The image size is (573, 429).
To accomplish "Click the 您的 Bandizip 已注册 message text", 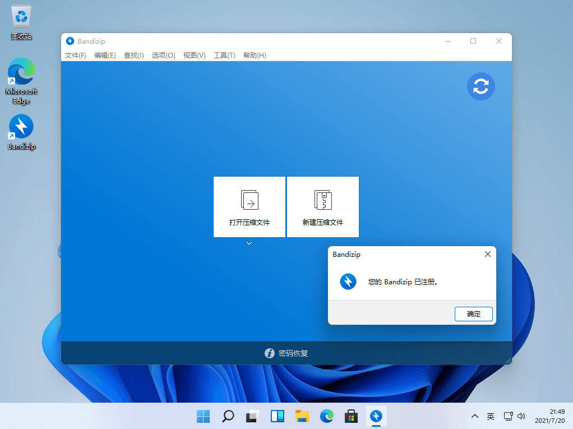I will (x=403, y=282).
